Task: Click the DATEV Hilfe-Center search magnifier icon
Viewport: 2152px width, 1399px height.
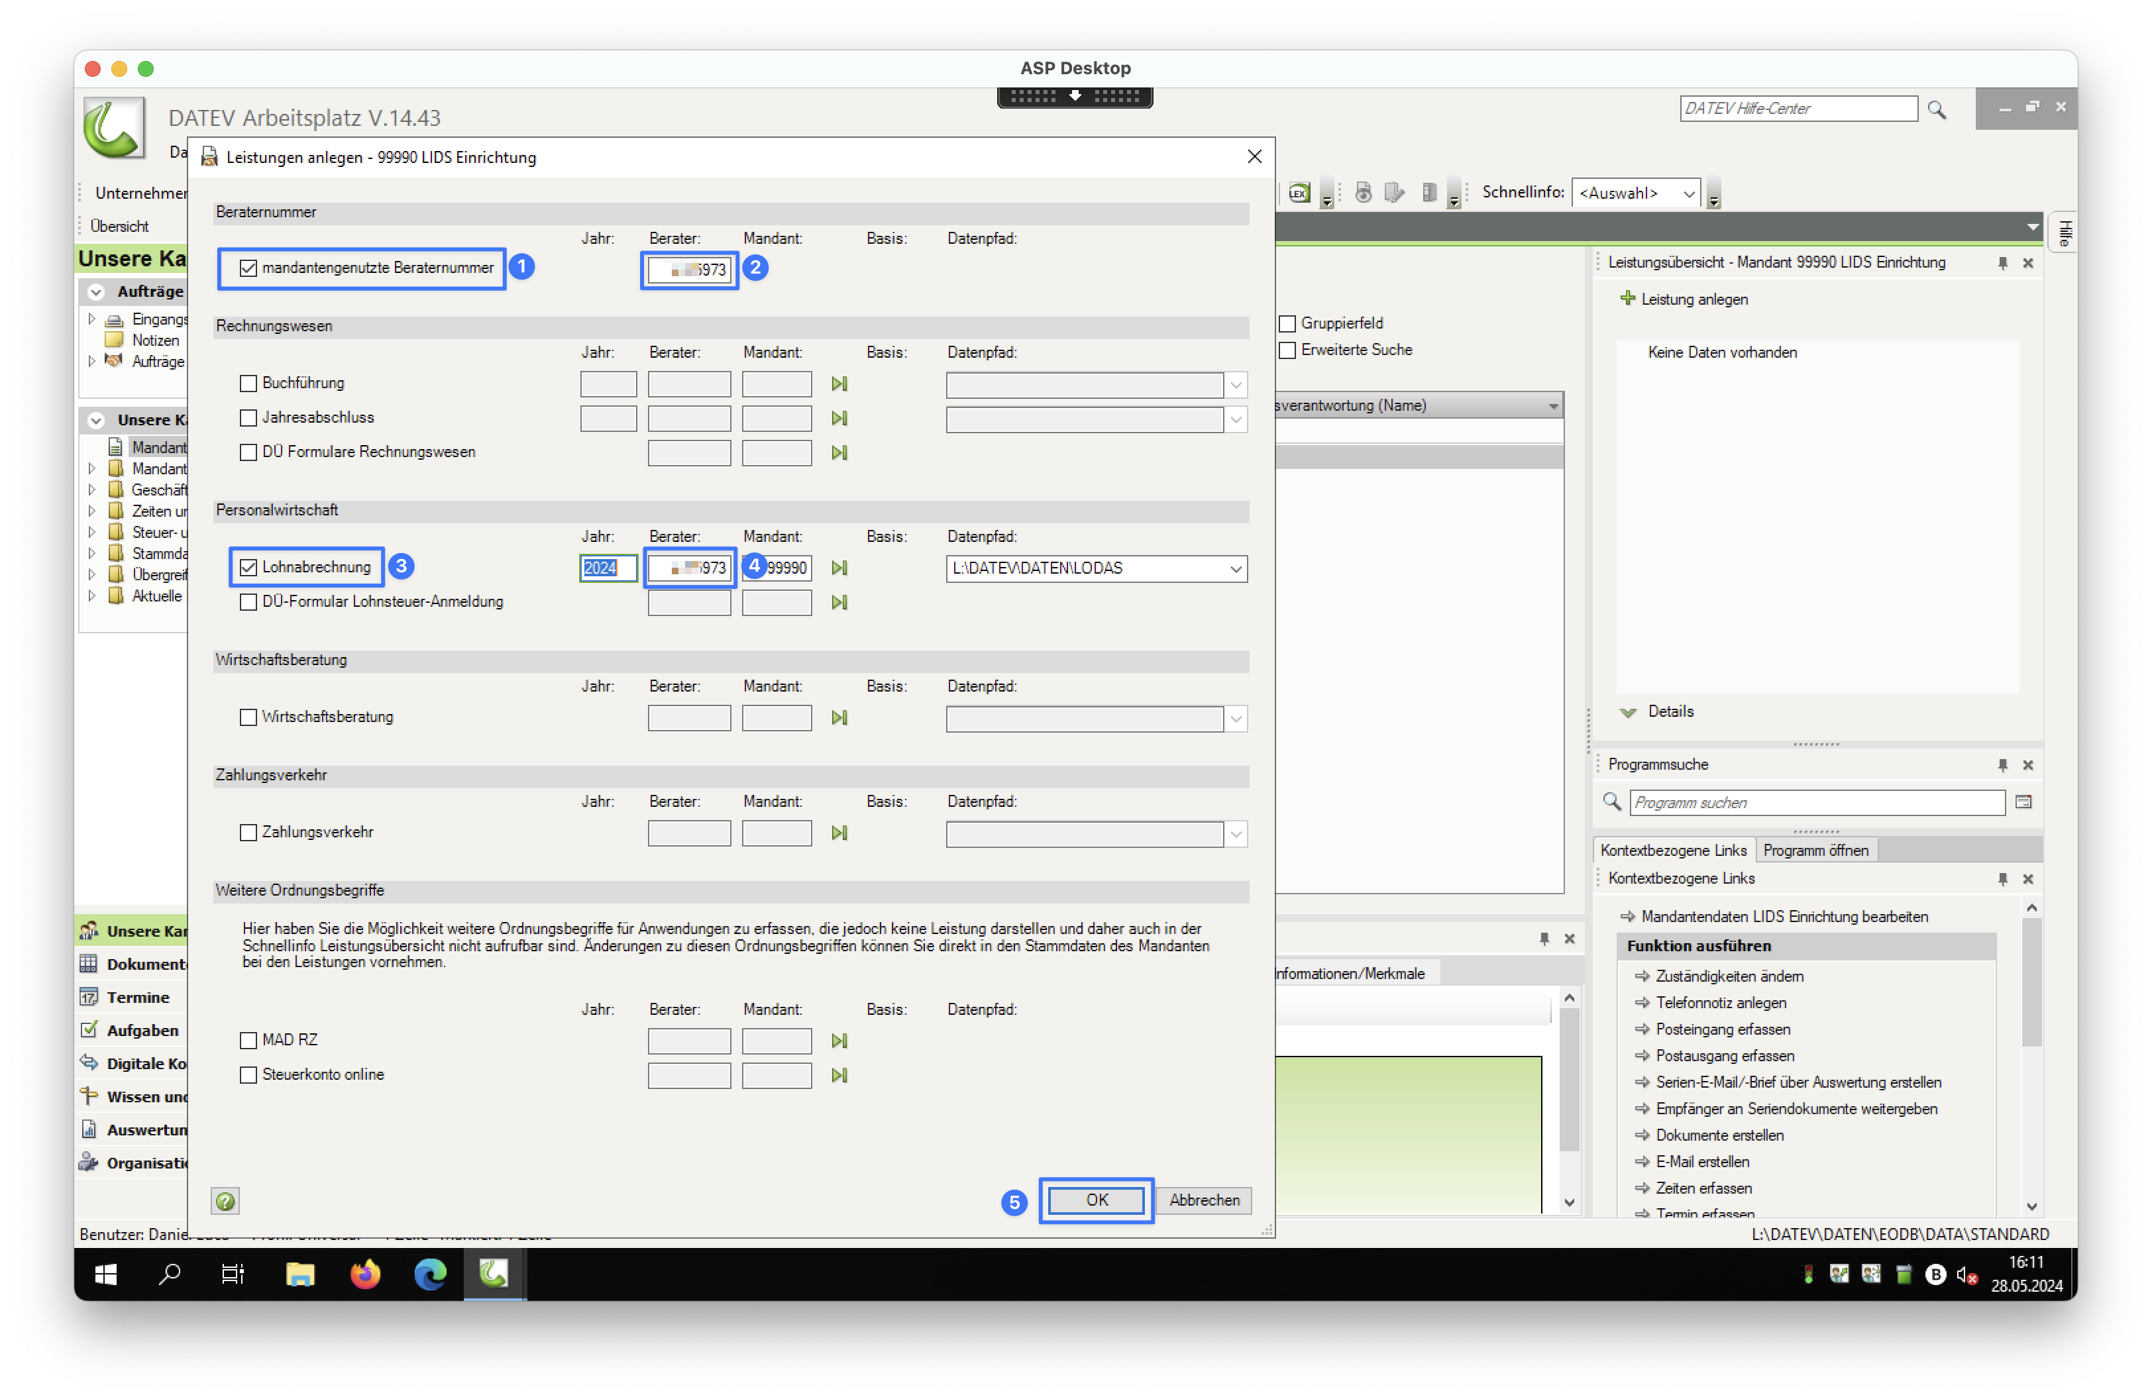Action: point(1936,109)
